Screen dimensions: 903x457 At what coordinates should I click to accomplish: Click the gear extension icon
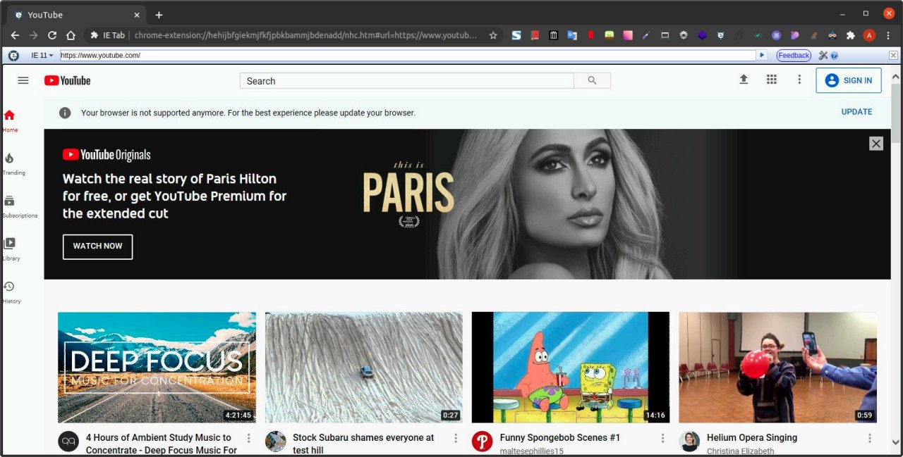pyautogui.click(x=684, y=35)
